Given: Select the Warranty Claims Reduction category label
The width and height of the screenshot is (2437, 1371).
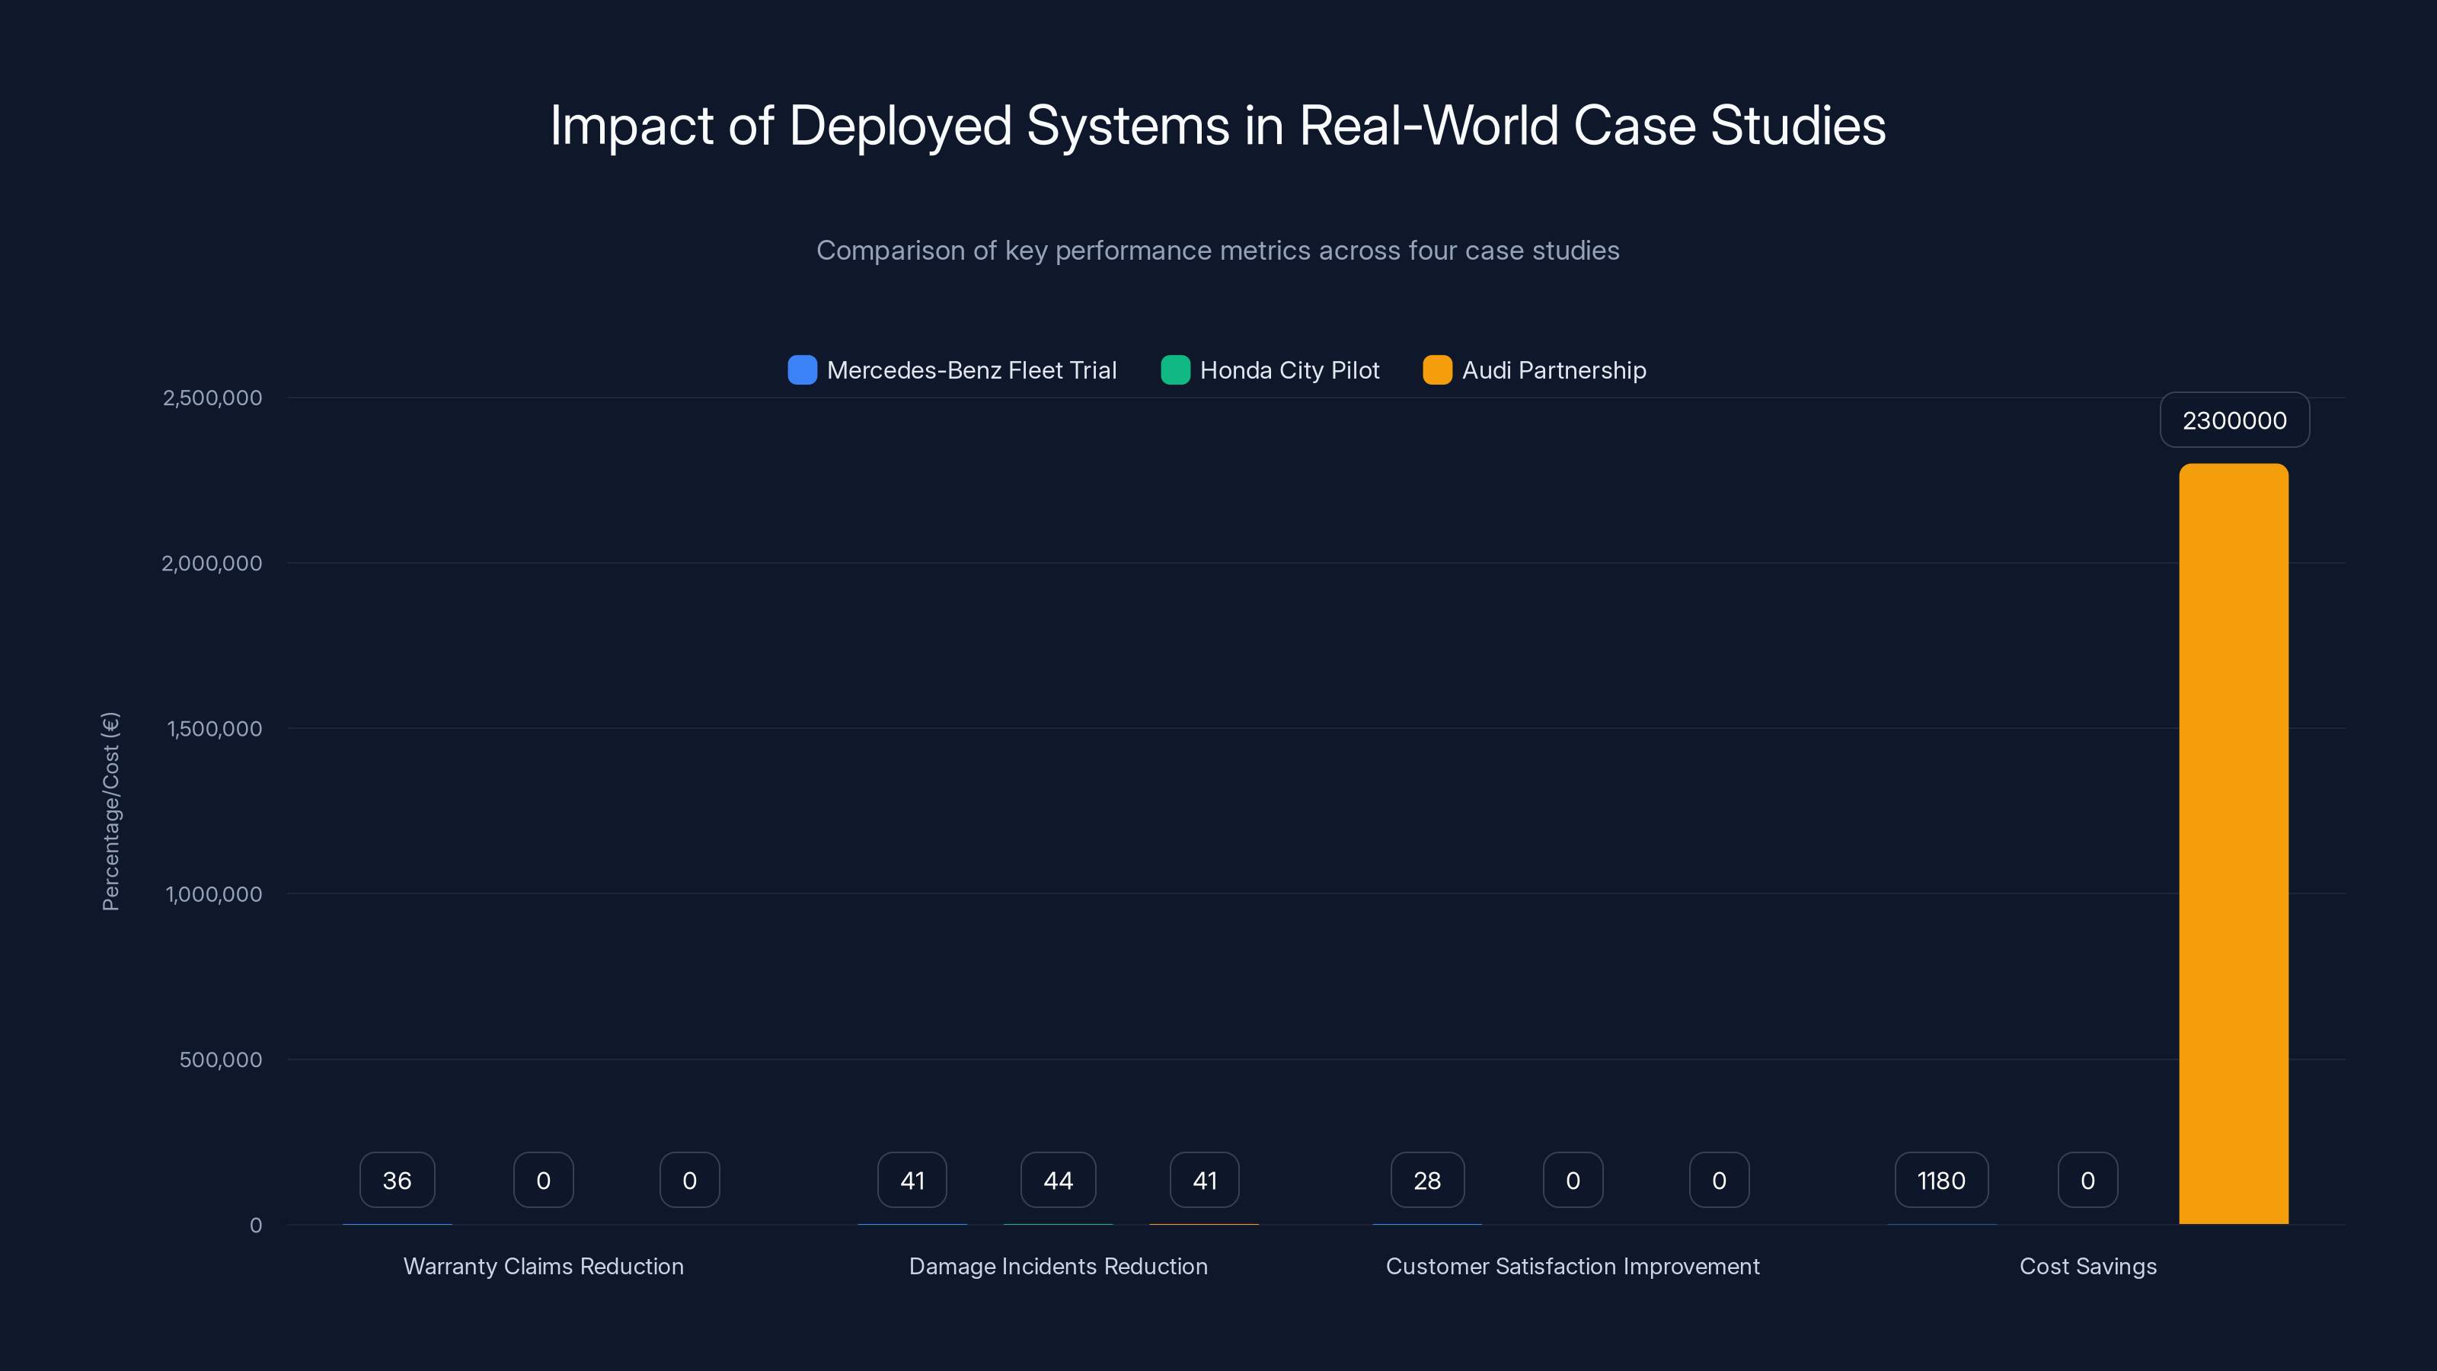Looking at the screenshot, I should (544, 1266).
